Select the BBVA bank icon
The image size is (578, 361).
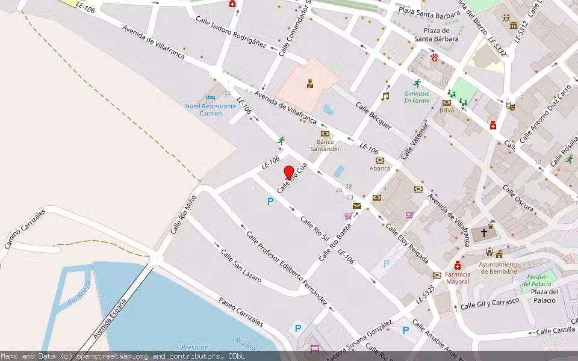[x=447, y=103]
